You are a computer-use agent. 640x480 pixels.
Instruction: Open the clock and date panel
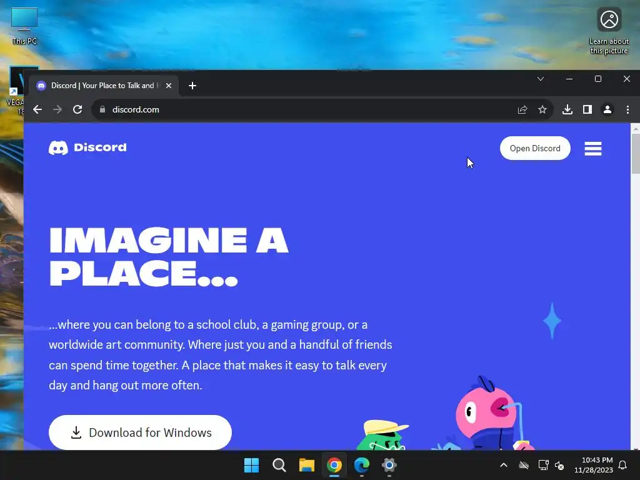click(x=594, y=465)
